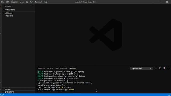Create a new terminal with plus icon
Viewport: 171px width, 96px height.
point(156,68)
